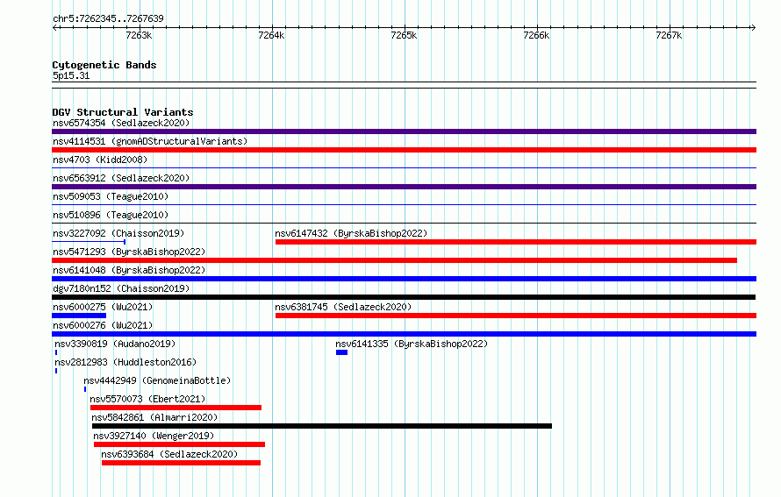Click dgv7180n152 (Chaisson2019) label
This screenshot has height=497, width=781.
[x=121, y=288]
